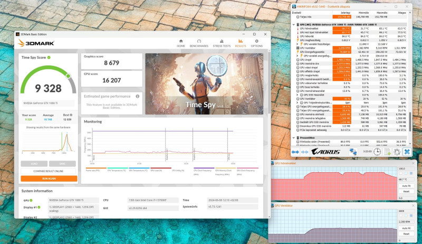The image size is (422, 244).
Task: Expand the GPU vonalak feszültségei row in HWiNFO
Action: (x=298, y=44)
